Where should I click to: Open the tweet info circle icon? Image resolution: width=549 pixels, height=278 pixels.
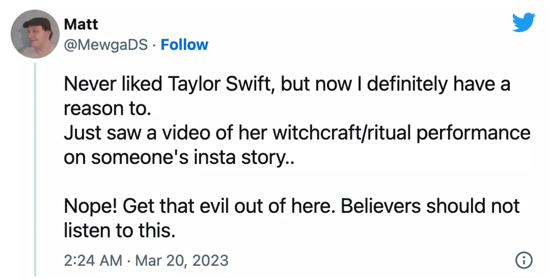click(x=523, y=260)
